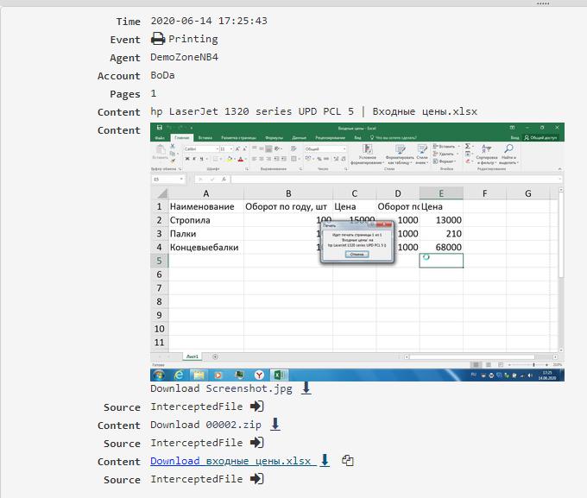The height and width of the screenshot is (498, 587).
Task: Select the timestamp 2020-06-14 17:25:43
Action: point(209,21)
